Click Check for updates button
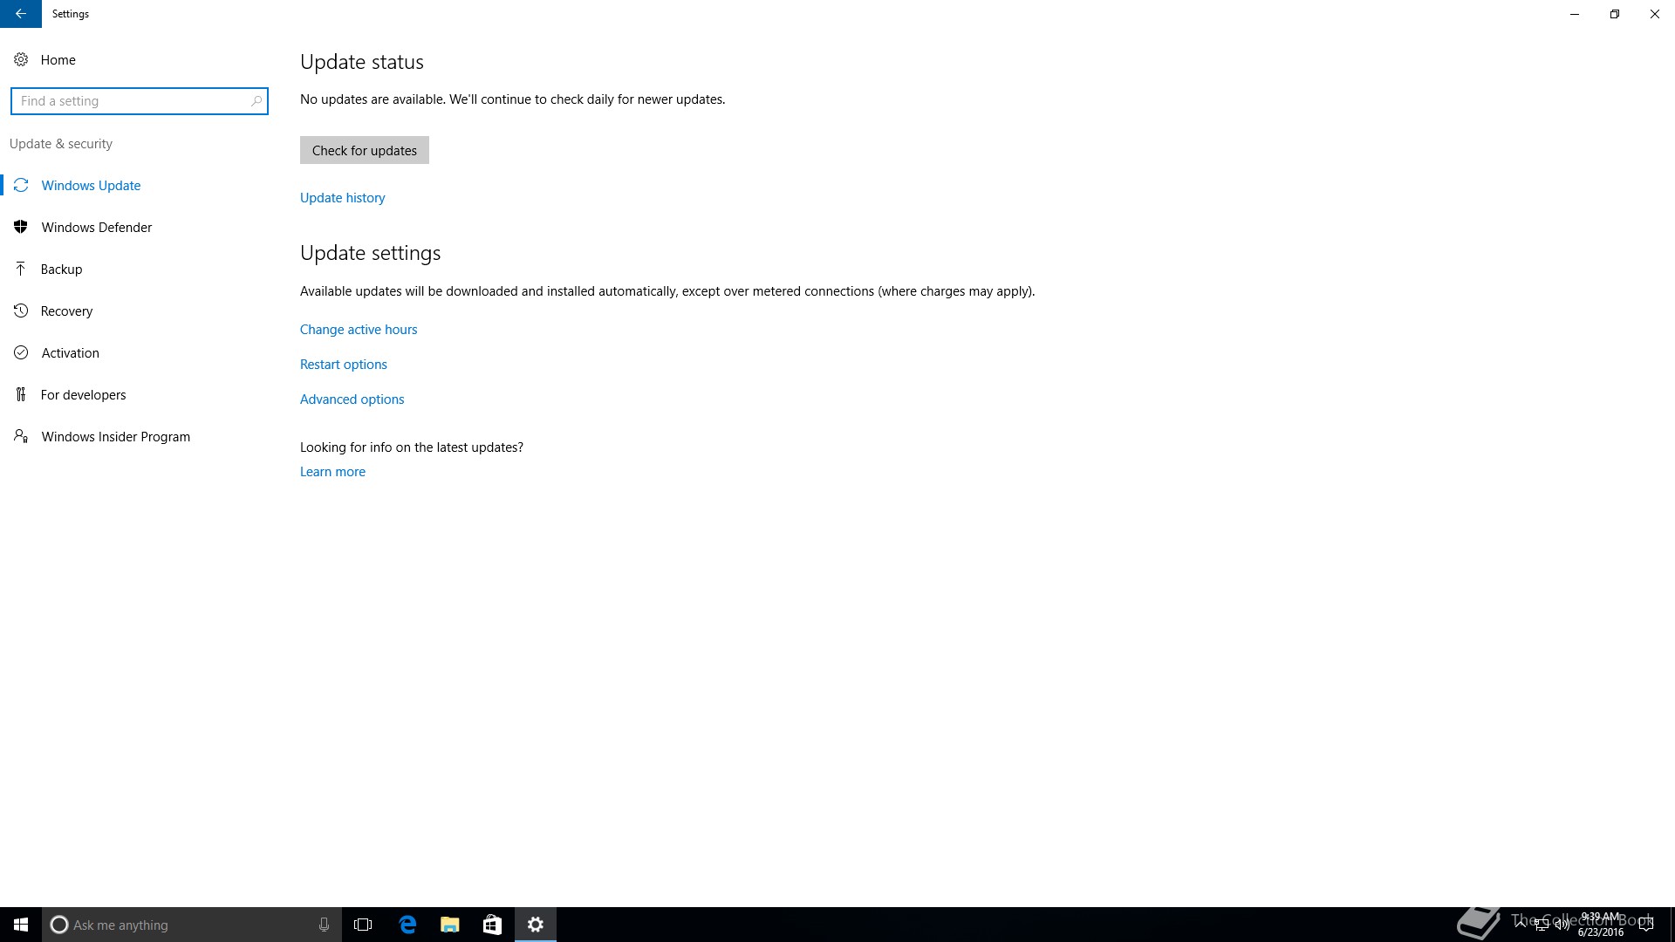1675x942 pixels. [365, 150]
